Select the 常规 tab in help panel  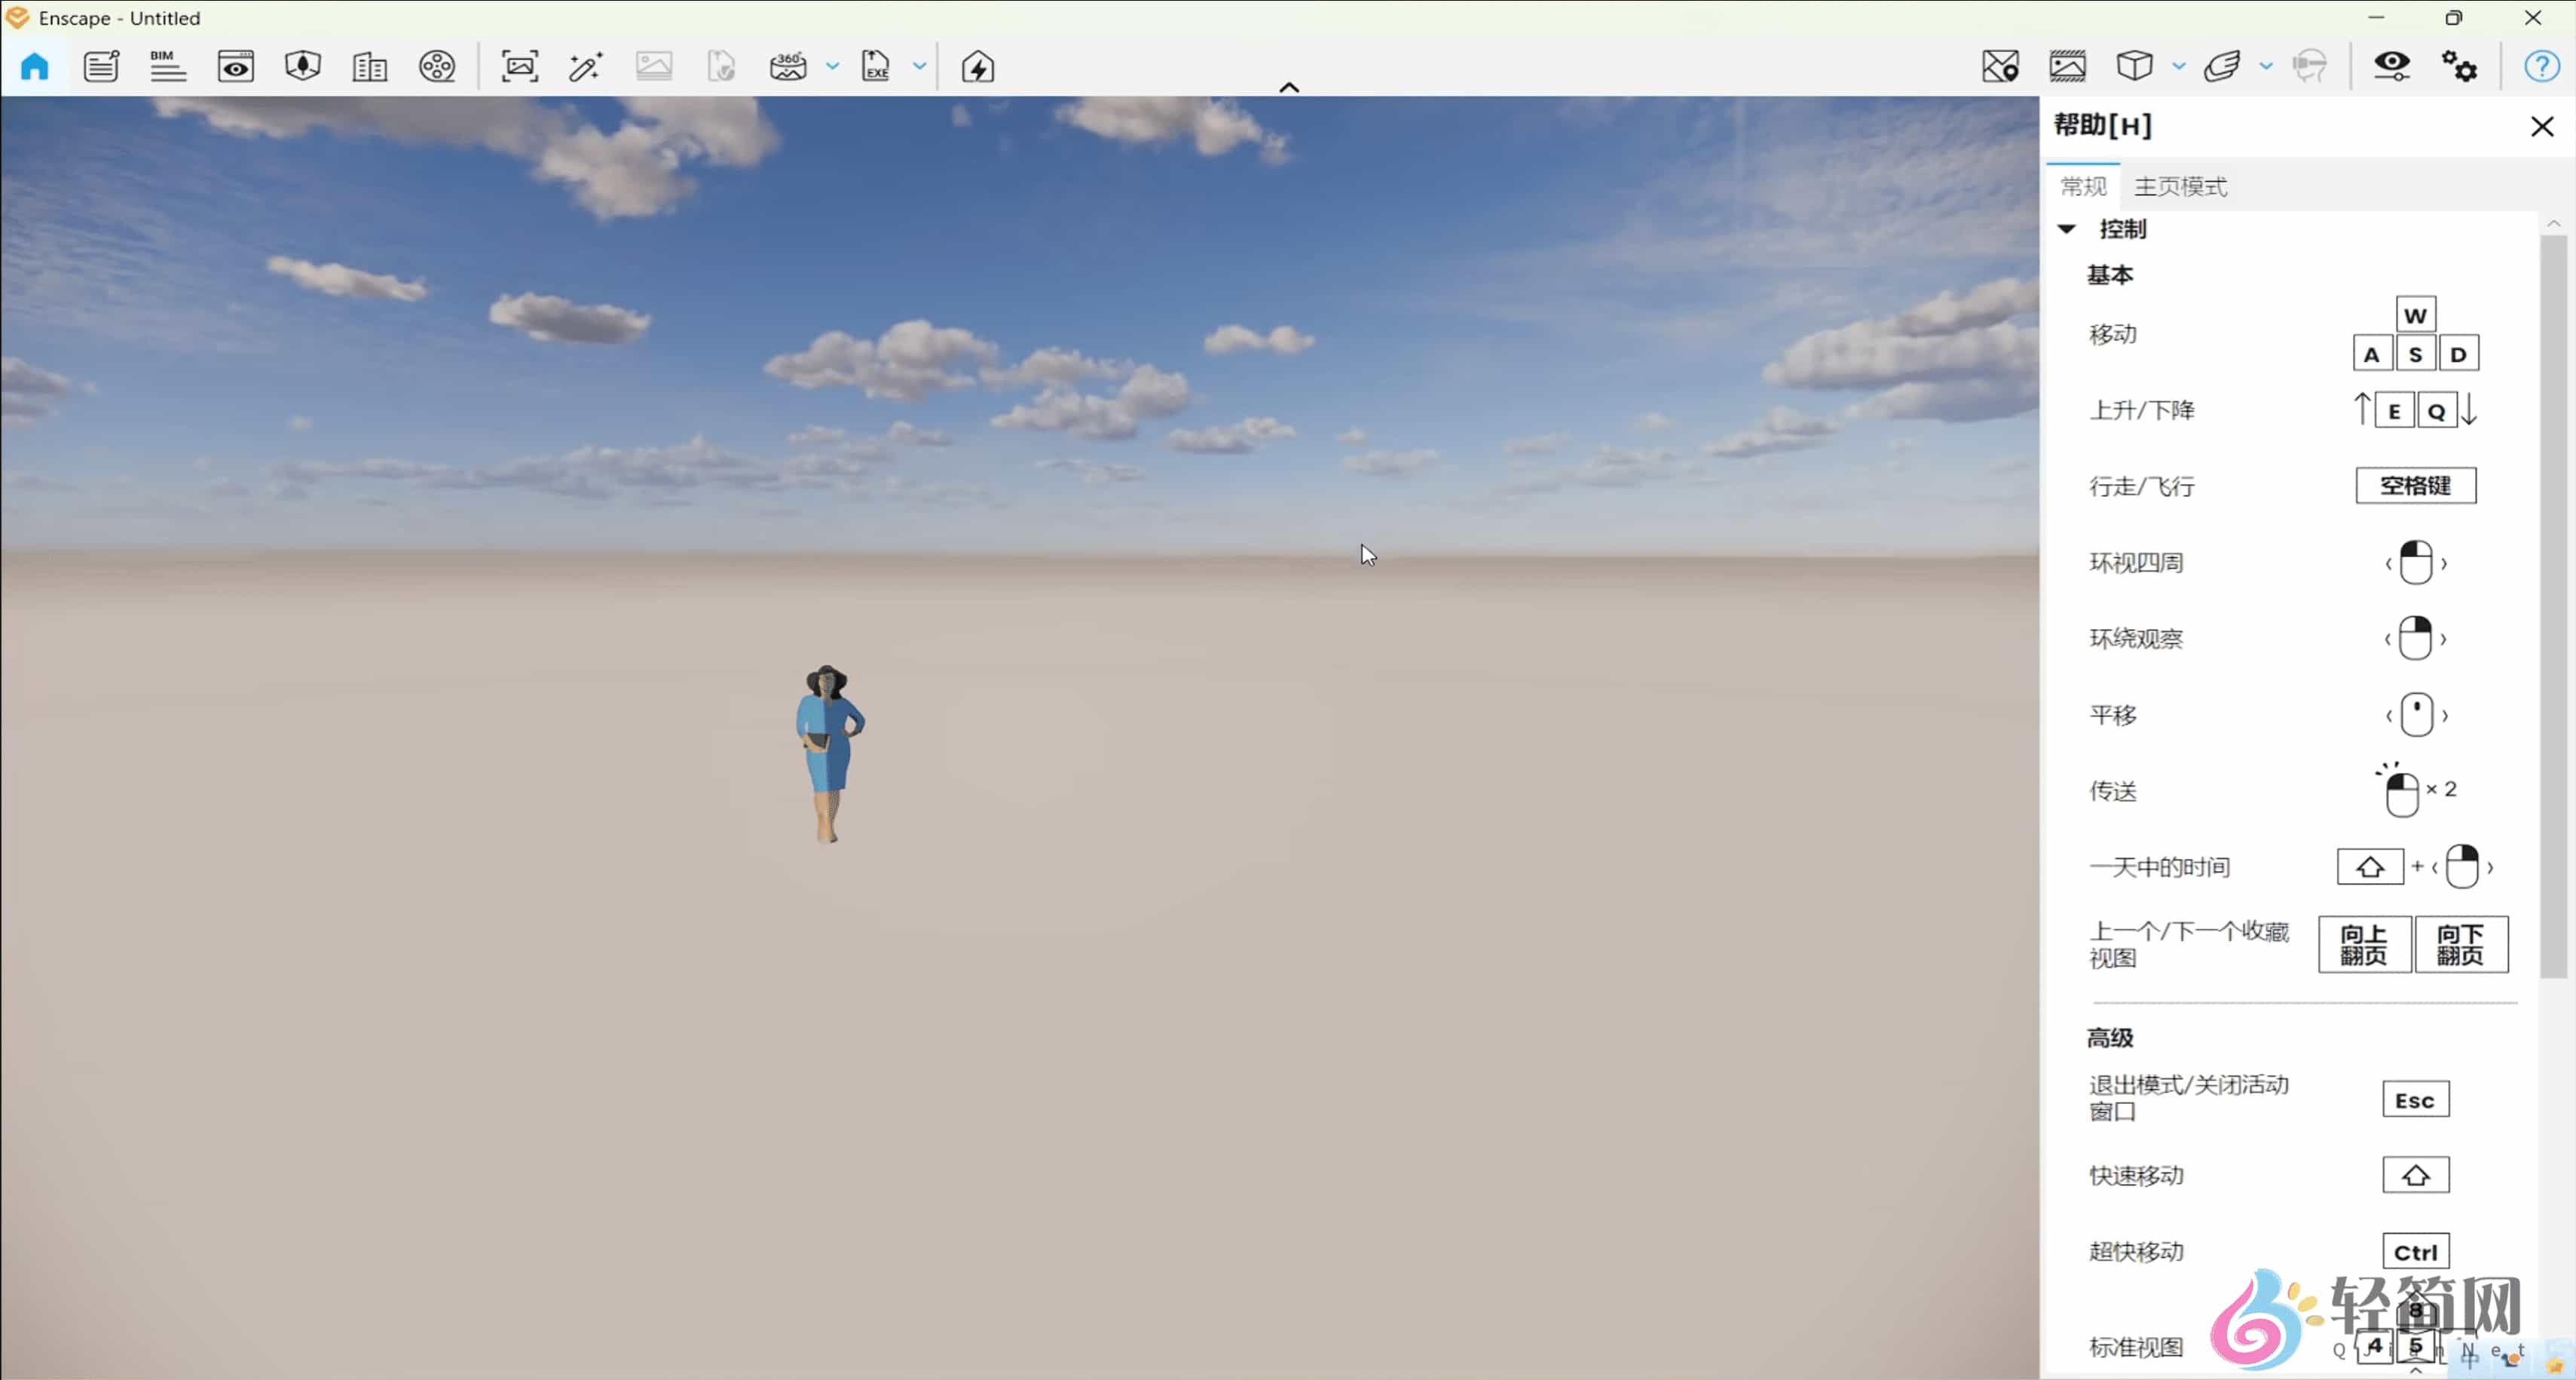coord(2083,187)
